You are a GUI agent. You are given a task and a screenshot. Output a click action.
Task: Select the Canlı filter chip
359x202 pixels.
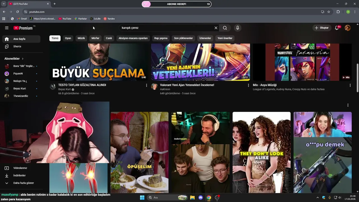(x=109, y=38)
